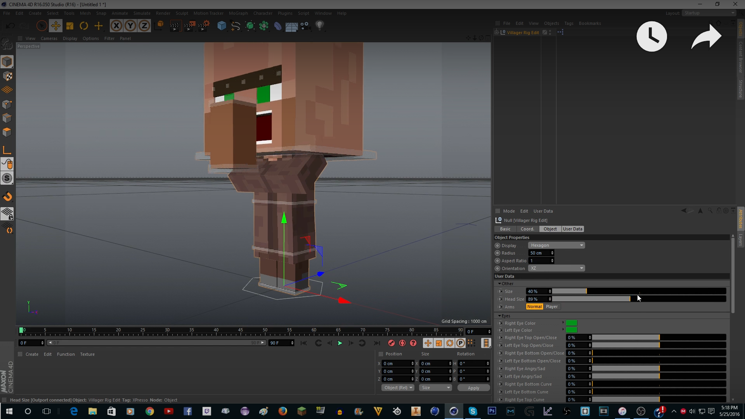Collapse the Other user data group
745x419 pixels.
click(499, 284)
